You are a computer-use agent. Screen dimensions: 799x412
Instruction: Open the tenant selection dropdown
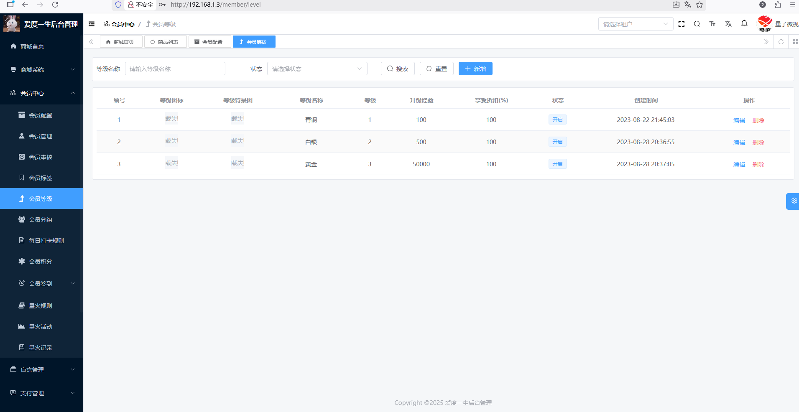[x=635, y=24]
